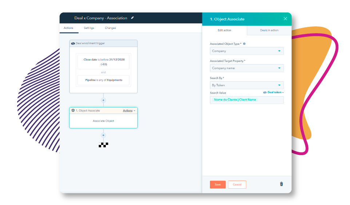350x205 pixels.
Task: Click the Search Value token input field
Action: tap(246, 100)
